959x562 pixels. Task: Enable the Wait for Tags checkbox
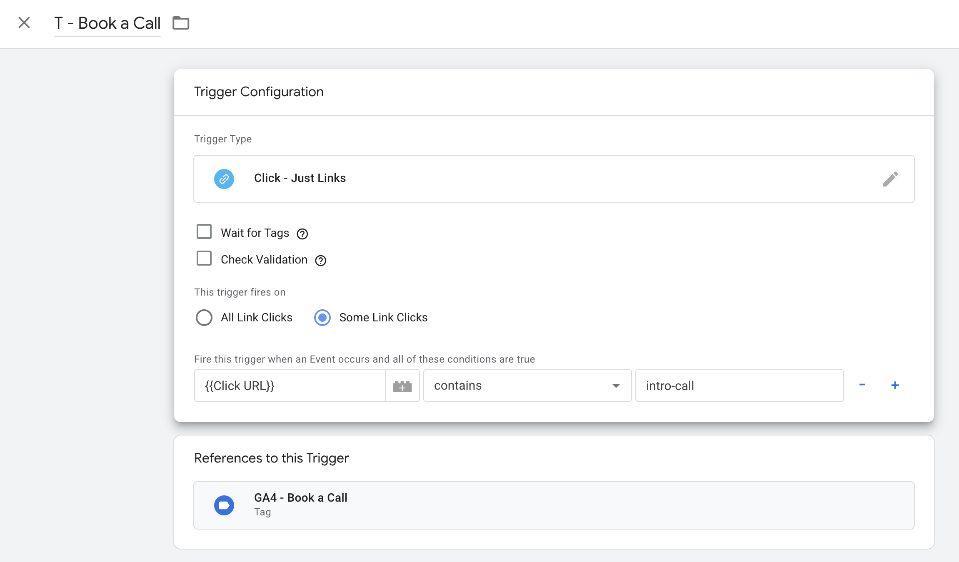(204, 231)
